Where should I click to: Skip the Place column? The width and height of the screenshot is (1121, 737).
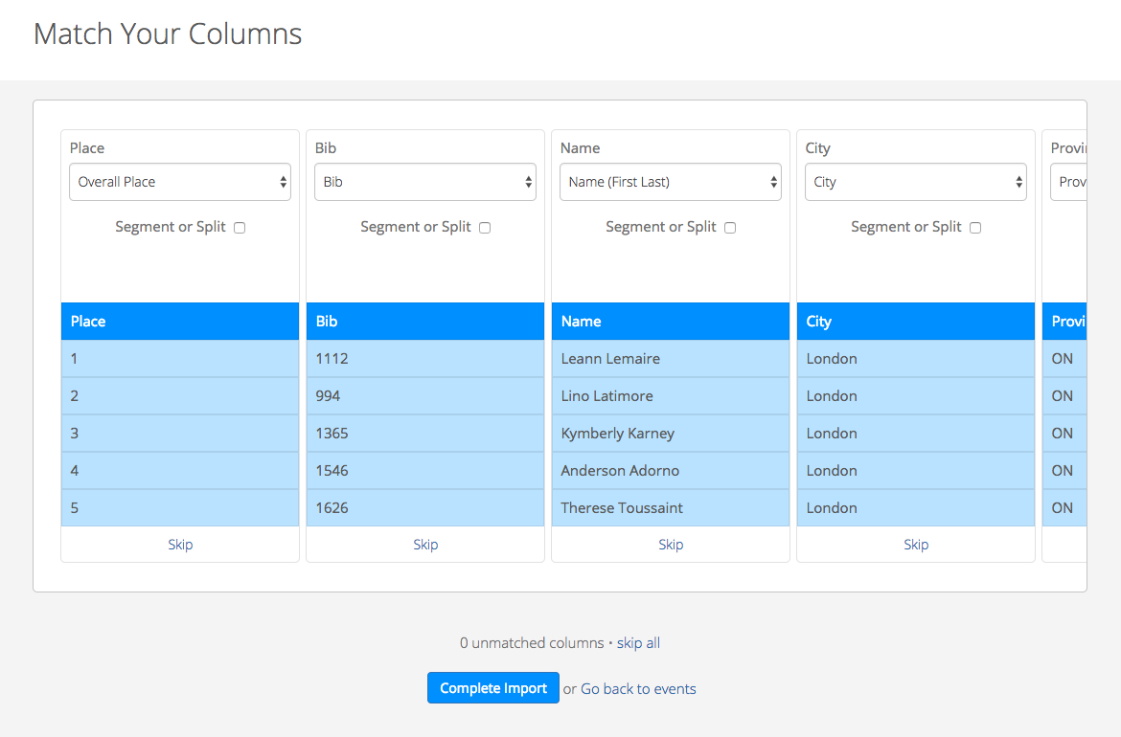point(180,545)
